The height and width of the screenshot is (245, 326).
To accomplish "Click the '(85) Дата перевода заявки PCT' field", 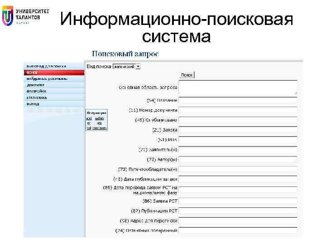I will click(238, 189).
